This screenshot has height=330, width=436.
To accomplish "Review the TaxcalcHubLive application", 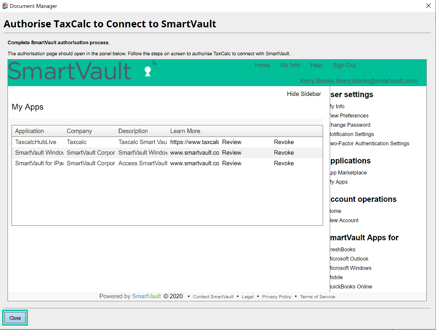I will [x=232, y=142].
